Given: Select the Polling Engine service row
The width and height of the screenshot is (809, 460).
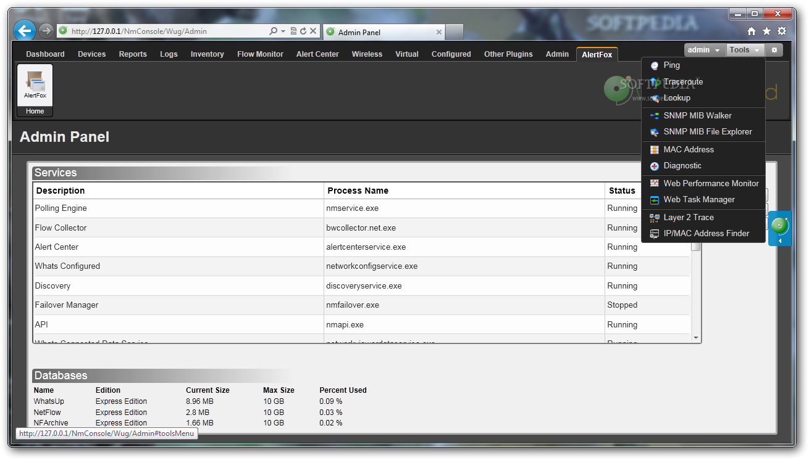Looking at the screenshot, I should 362,208.
